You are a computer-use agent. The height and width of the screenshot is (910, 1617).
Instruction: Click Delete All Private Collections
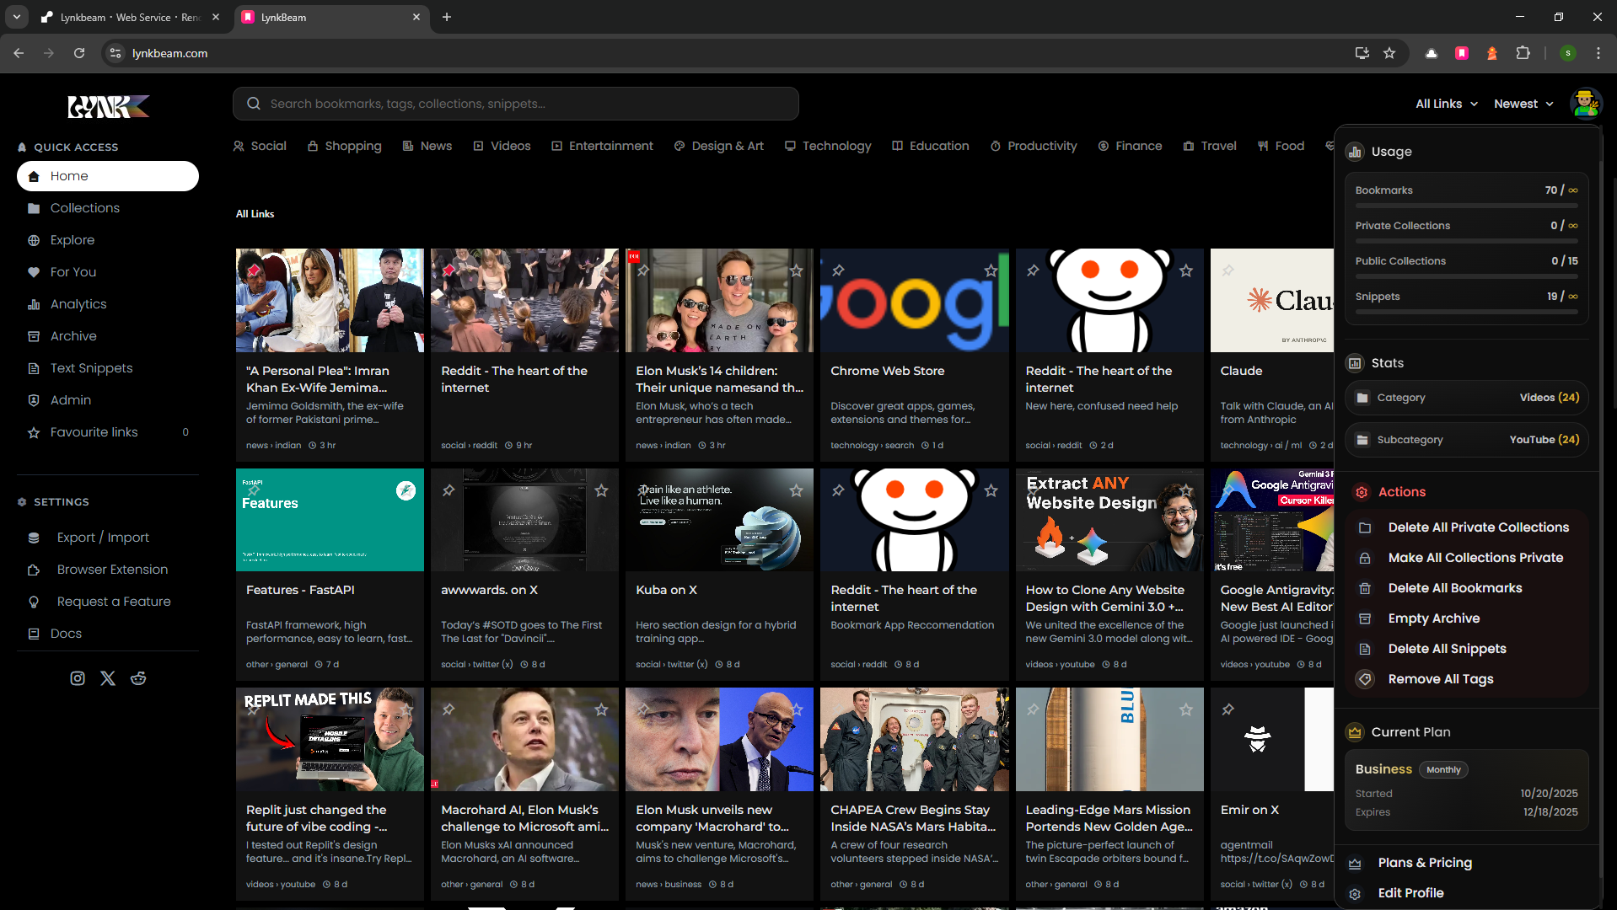pos(1466,527)
